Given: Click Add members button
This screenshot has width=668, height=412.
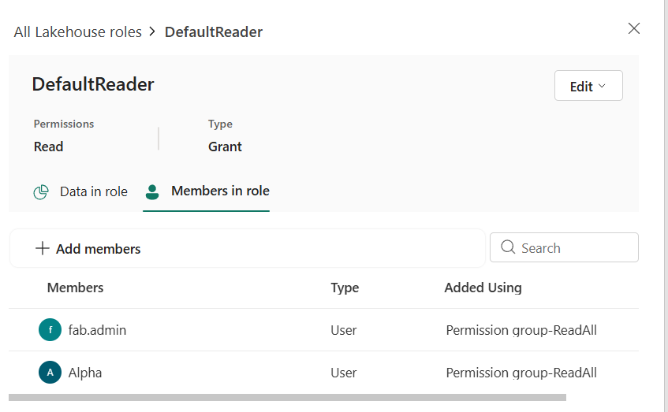Looking at the screenshot, I should (88, 249).
